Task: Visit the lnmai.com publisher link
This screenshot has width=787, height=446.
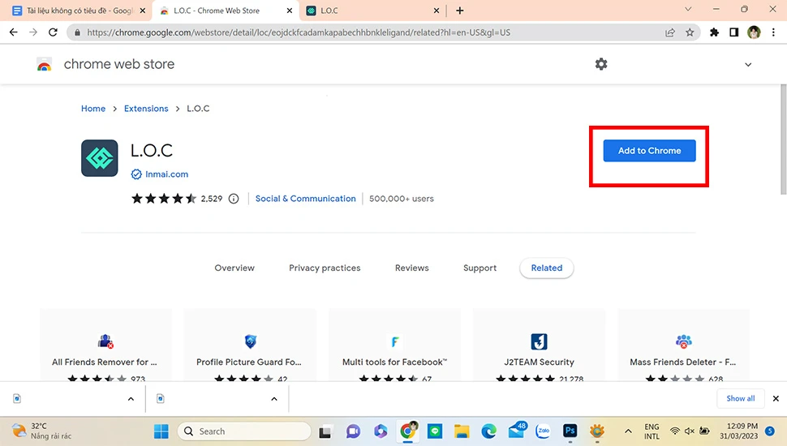Action: coord(166,174)
